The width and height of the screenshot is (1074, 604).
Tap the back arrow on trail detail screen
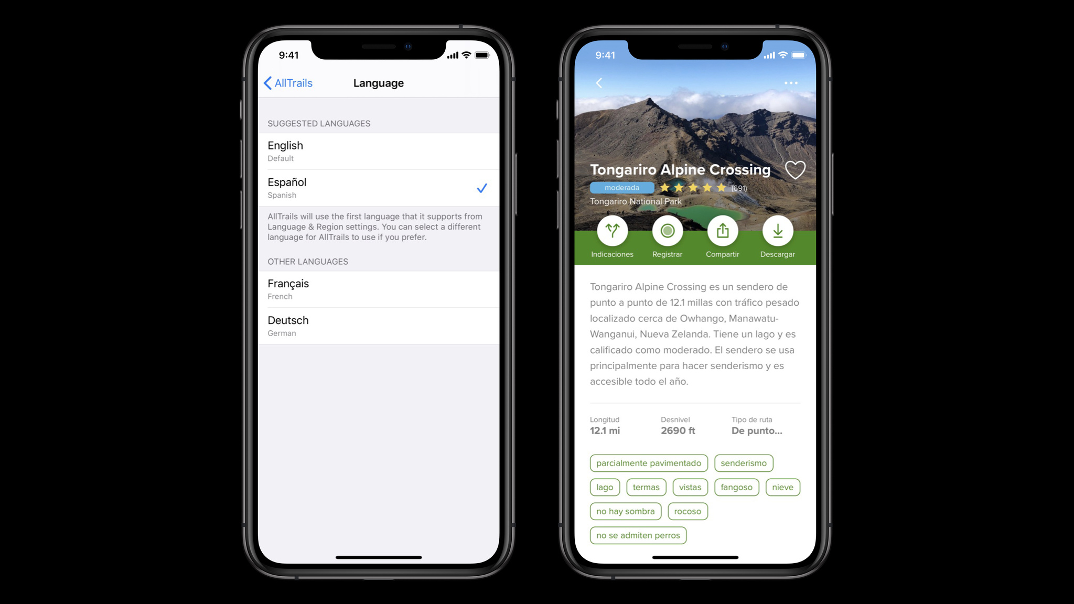[600, 82]
